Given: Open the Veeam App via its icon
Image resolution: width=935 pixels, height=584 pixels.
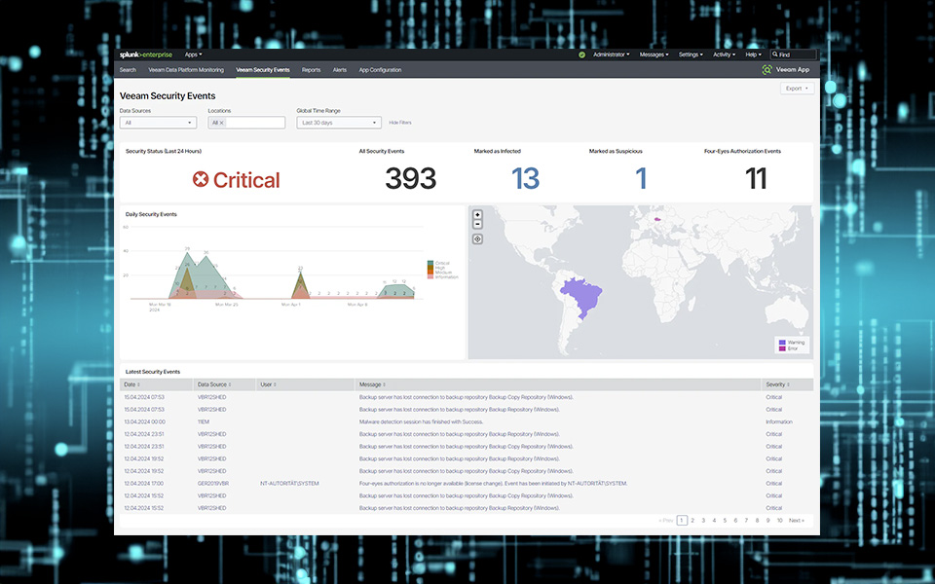Looking at the screenshot, I should click(767, 69).
